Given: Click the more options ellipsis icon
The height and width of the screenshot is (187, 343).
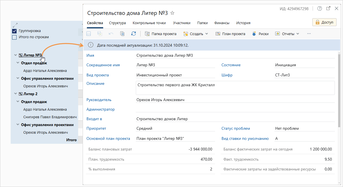Looking at the screenshot, I should pyautogui.click(x=309, y=34).
